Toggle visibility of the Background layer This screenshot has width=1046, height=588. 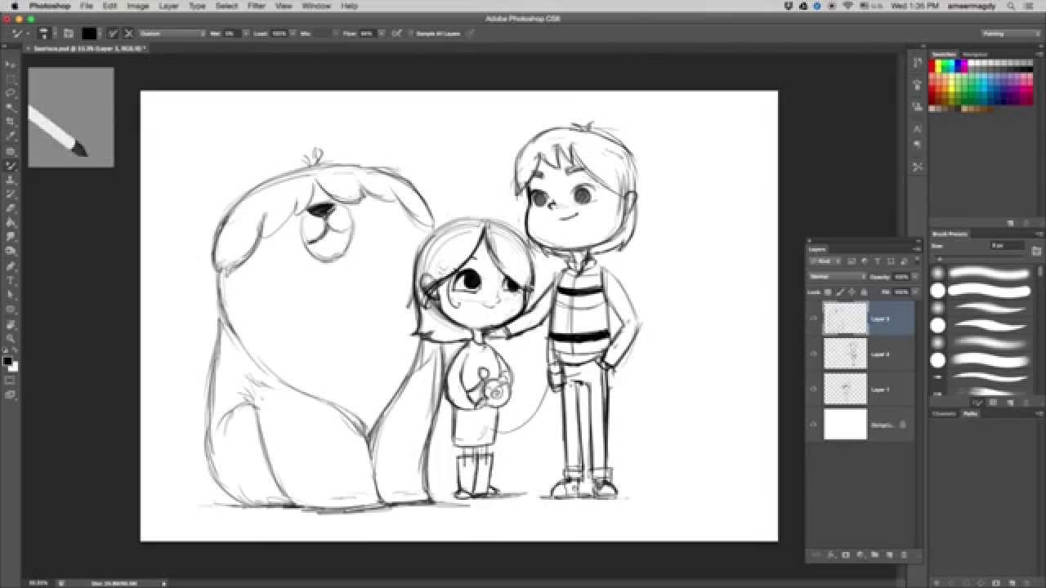(x=813, y=424)
